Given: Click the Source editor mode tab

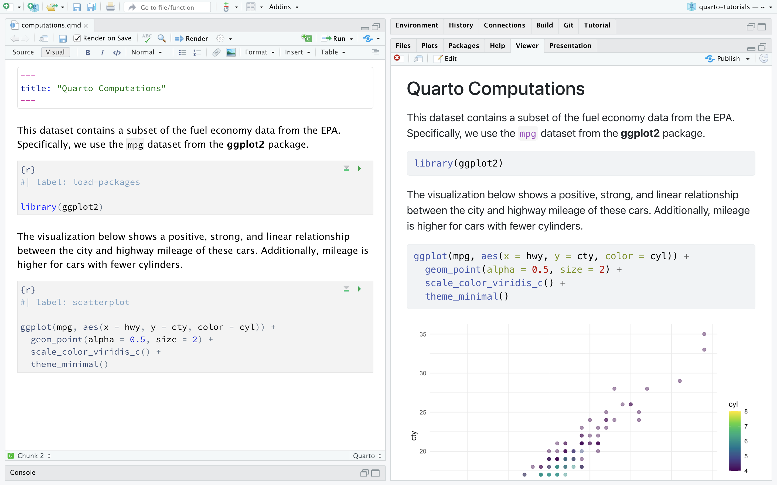Looking at the screenshot, I should (23, 53).
